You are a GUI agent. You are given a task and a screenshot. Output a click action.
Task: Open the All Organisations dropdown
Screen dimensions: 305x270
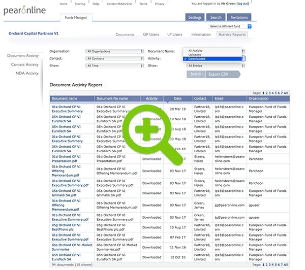click(x=114, y=51)
